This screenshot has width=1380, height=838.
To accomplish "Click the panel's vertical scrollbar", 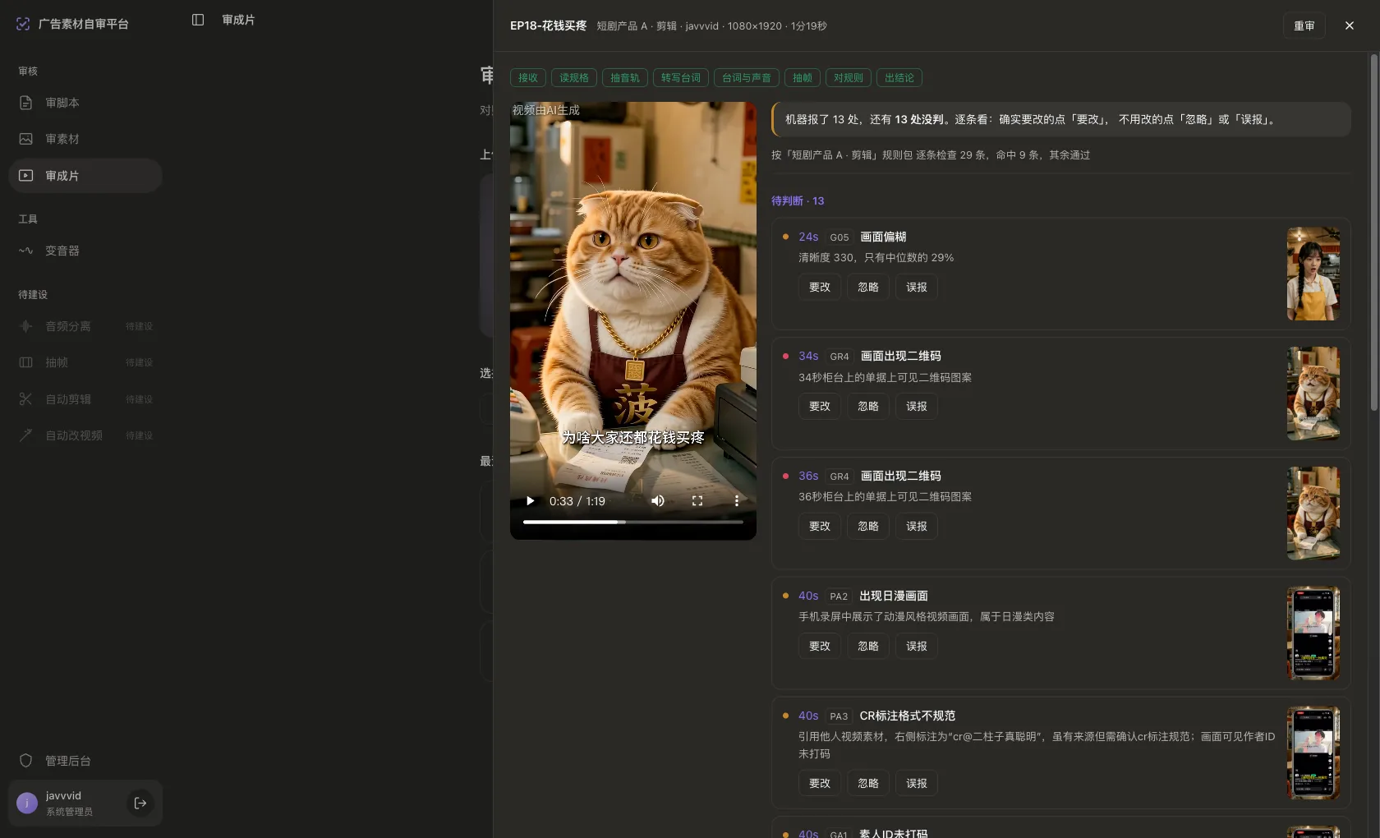I will pos(1373,233).
